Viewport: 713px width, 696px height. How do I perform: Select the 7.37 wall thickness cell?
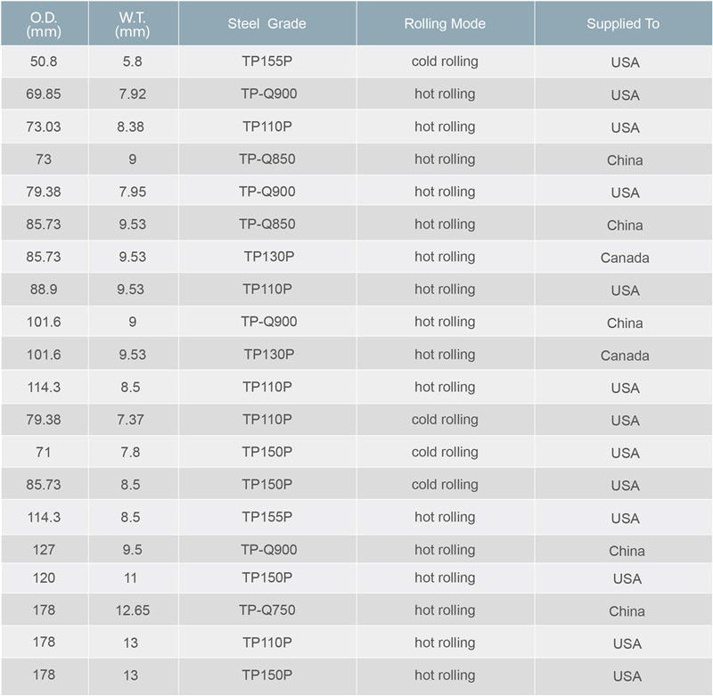coord(133,420)
